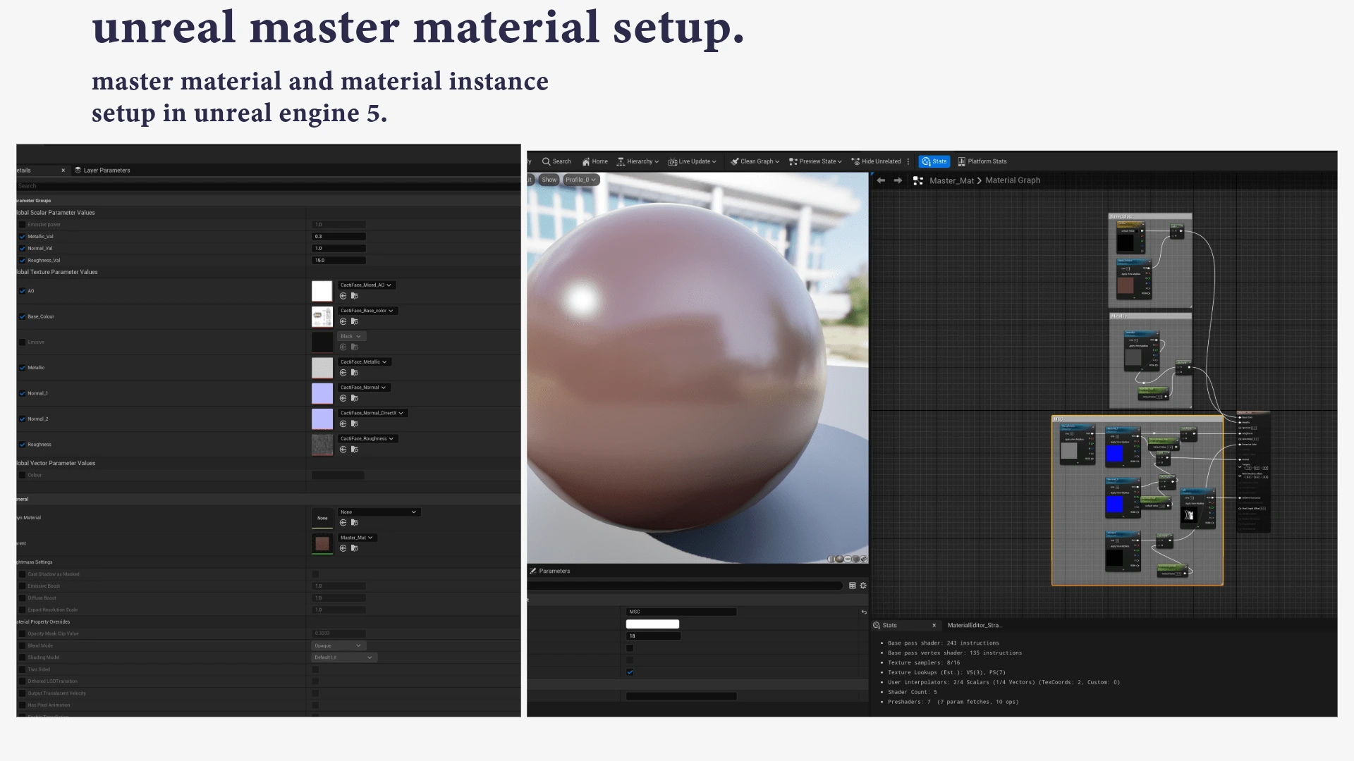Open the Preview State menu
The height and width of the screenshot is (761, 1354).
click(816, 161)
